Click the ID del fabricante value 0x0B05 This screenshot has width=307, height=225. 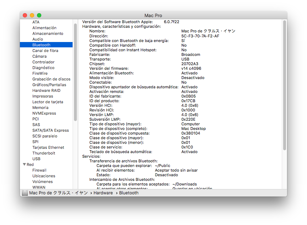click(x=188, y=96)
